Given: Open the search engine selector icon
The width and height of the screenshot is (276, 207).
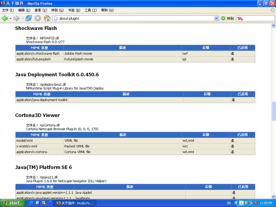Looking at the screenshot, I should pos(240,18).
